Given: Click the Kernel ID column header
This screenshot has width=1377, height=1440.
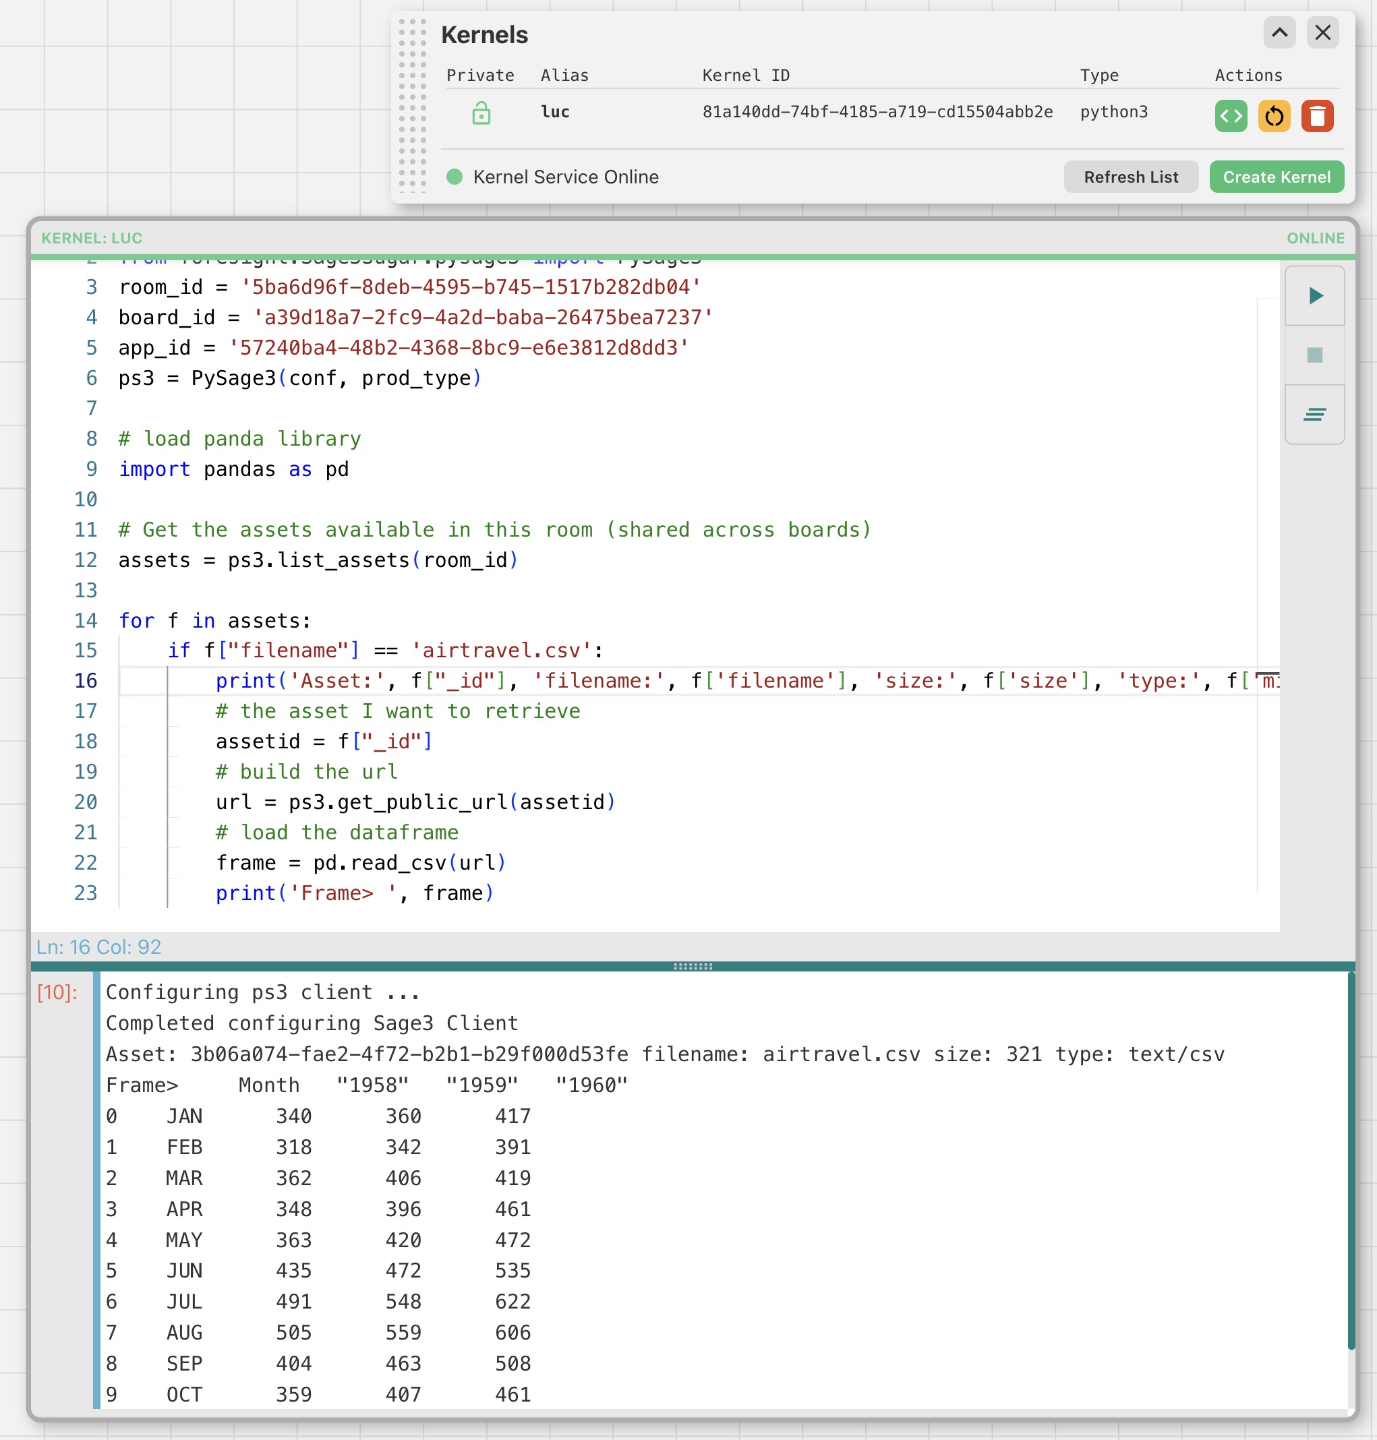Looking at the screenshot, I should pyautogui.click(x=746, y=75).
